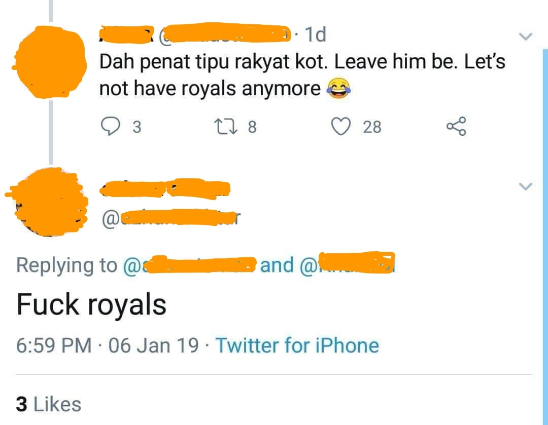View the "3 Likes" list
The height and width of the screenshot is (425, 548).
49,404
